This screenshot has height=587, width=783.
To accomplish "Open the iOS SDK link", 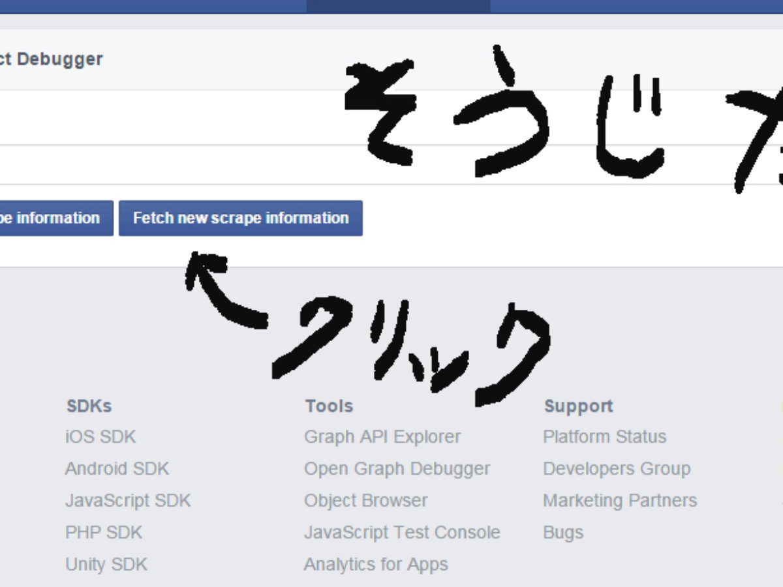I will point(100,436).
